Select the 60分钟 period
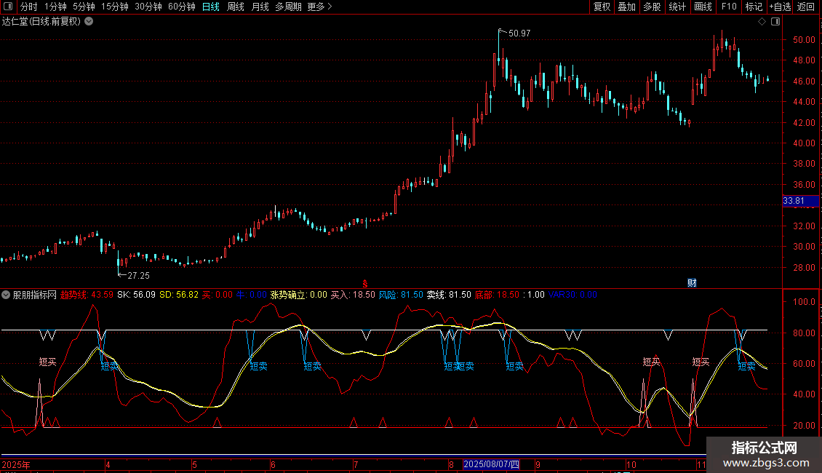 point(182,7)
